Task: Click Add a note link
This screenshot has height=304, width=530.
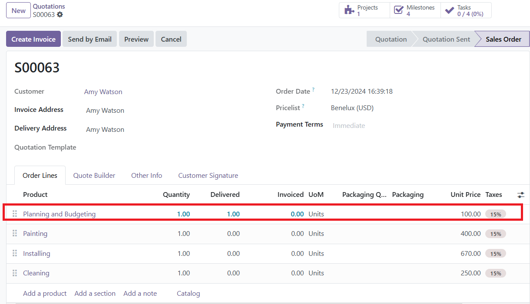Action: click(140, 294)
